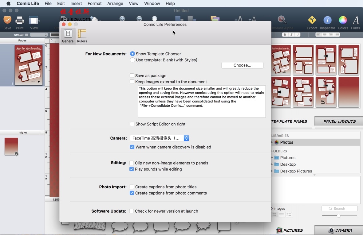The width and height of the screenshot is (363, 235).
Task: Center align text
Action: 325,35
